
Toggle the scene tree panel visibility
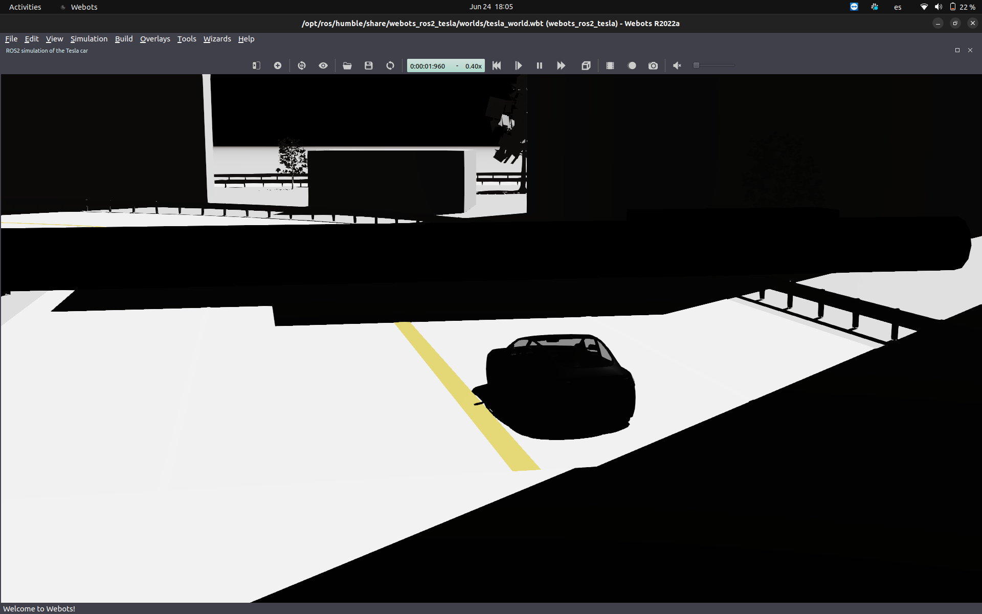[x=256, y=65]
